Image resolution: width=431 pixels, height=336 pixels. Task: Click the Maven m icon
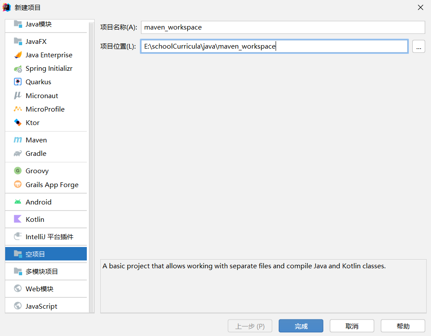point(18,140)
